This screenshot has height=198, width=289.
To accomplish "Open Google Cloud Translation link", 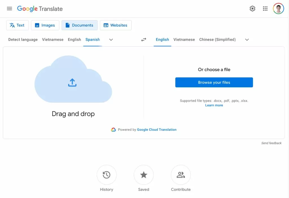I will tap(157, 130).
